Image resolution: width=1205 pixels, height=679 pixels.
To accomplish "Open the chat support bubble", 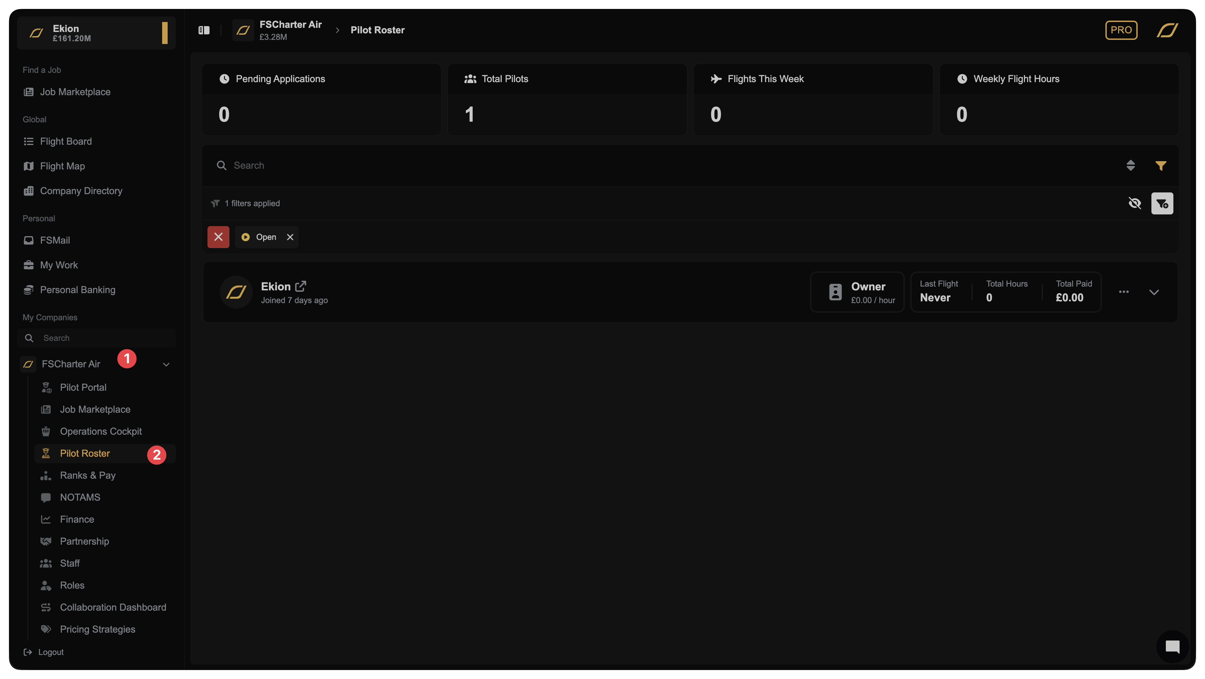I will pyautogui.click(x=1172, y=647).
